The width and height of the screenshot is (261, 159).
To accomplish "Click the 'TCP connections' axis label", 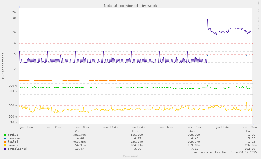I will click(x=3, y=66).
